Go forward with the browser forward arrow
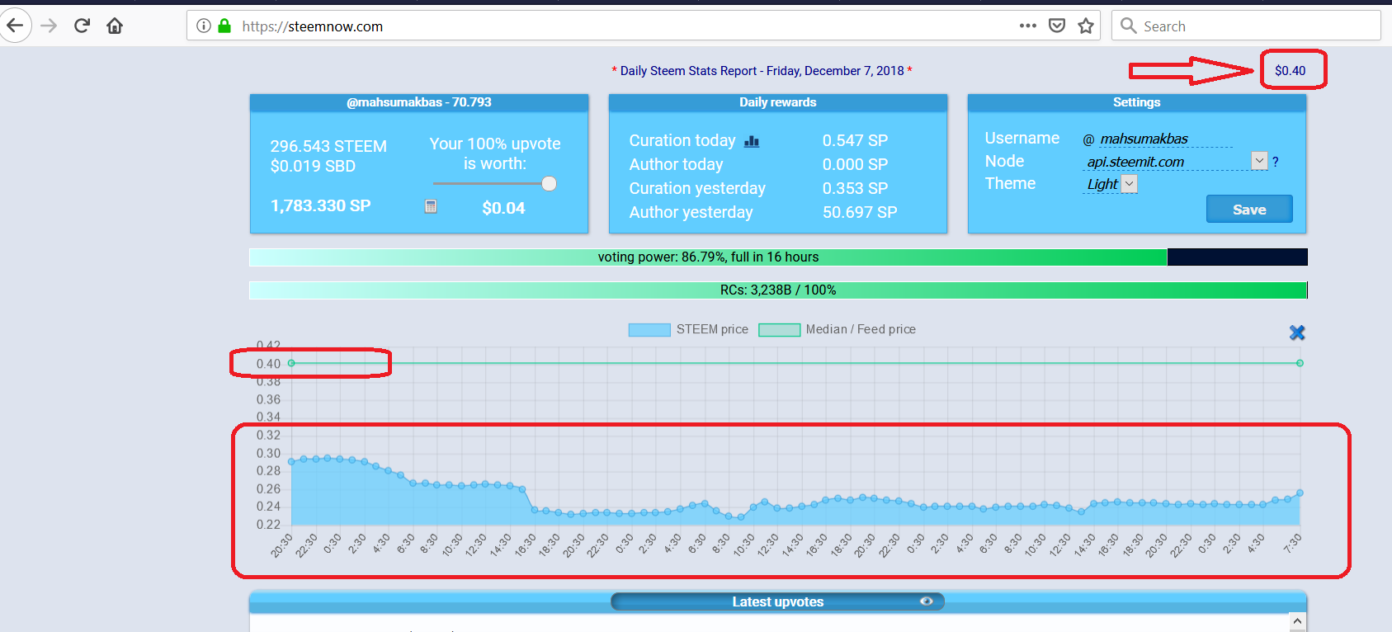 coord(49,26)
